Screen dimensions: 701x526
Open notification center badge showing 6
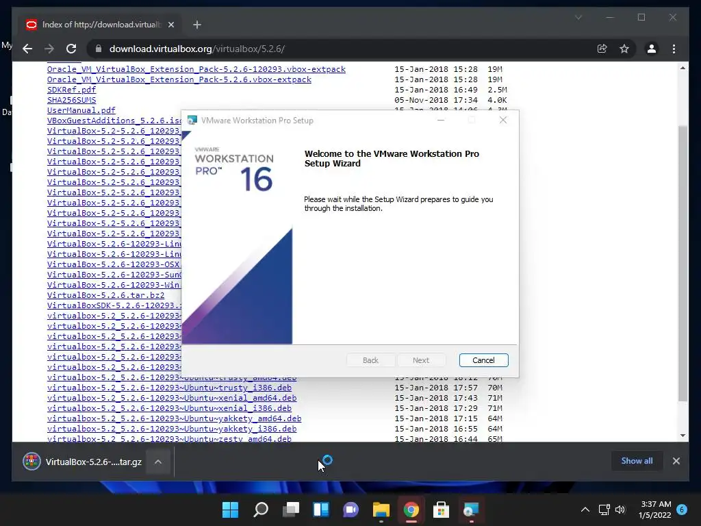[x=682, y=510]
